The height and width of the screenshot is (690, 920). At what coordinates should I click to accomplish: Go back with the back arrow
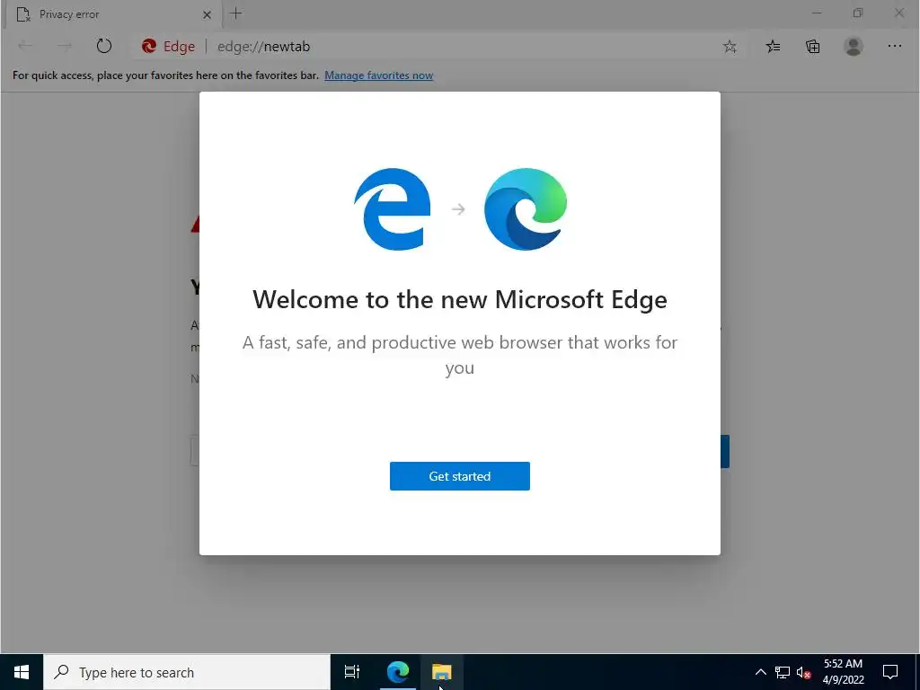coord(25,46)
